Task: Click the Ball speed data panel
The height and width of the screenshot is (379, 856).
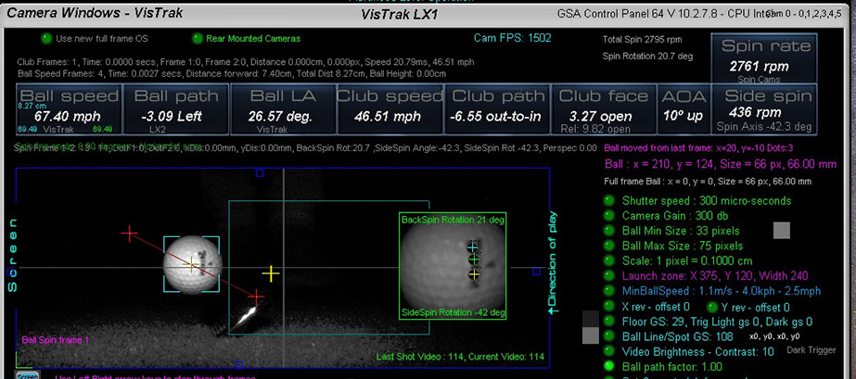Action: click(x=69, y=109)
